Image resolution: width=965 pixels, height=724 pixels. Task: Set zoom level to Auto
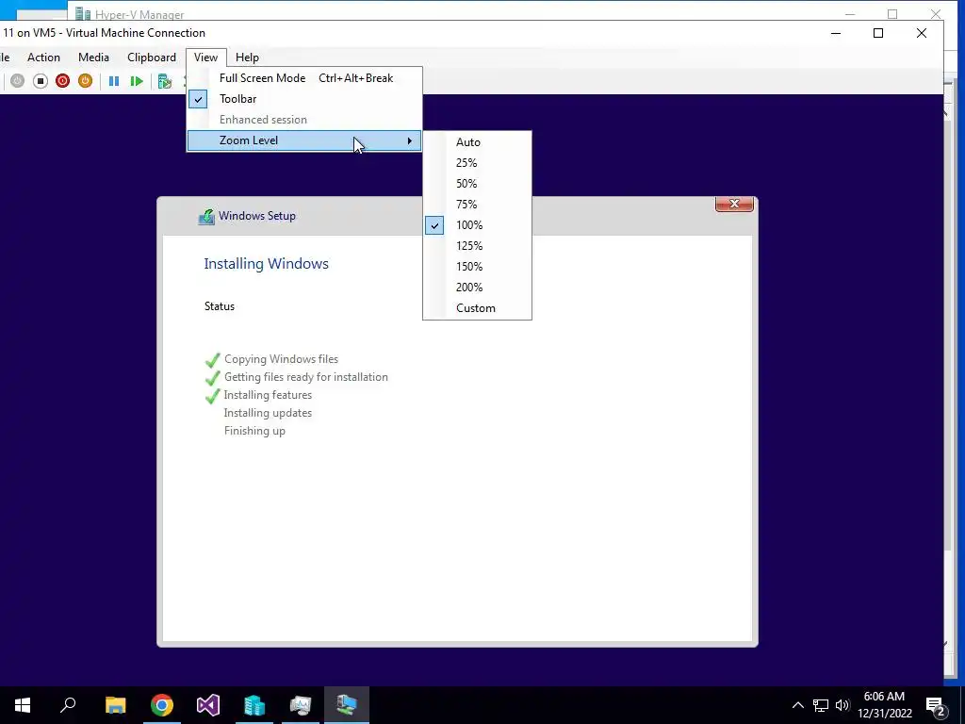[x=477, y=142]
